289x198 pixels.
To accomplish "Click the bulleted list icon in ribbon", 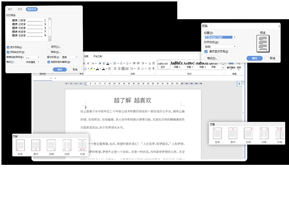I will [115, 63].
